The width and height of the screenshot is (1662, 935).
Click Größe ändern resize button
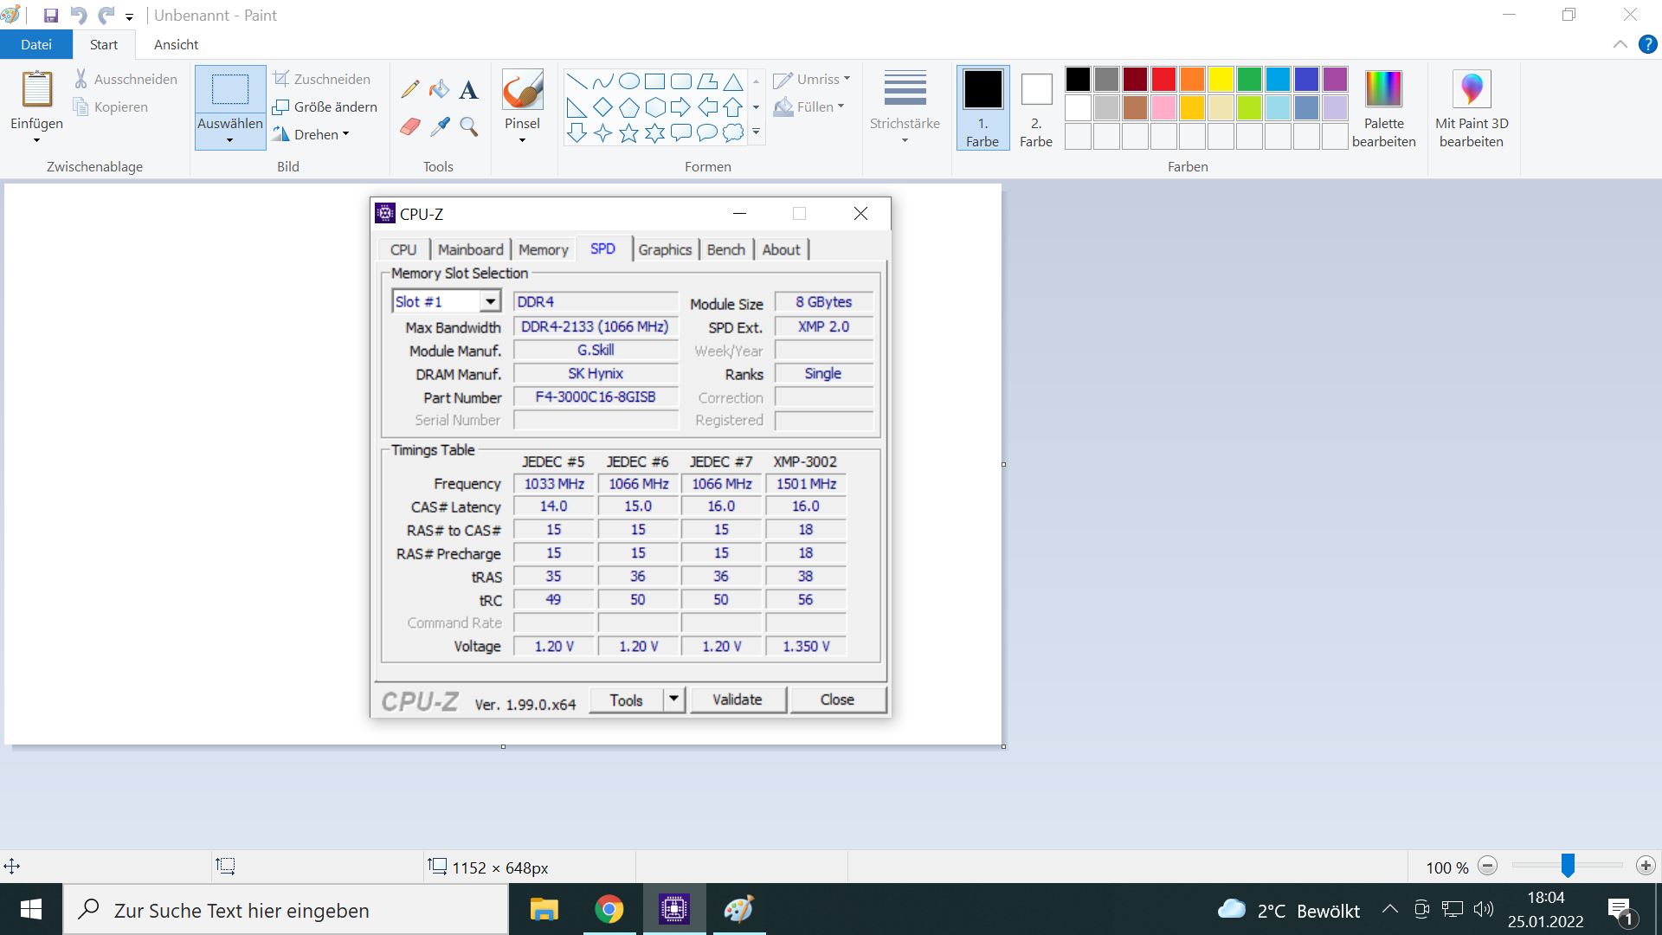coord(325,106)
